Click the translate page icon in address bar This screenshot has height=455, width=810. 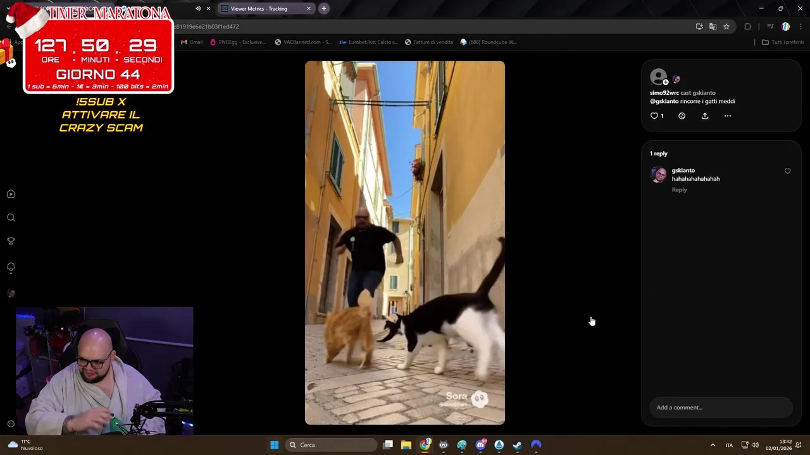click(x=713, y=27)
